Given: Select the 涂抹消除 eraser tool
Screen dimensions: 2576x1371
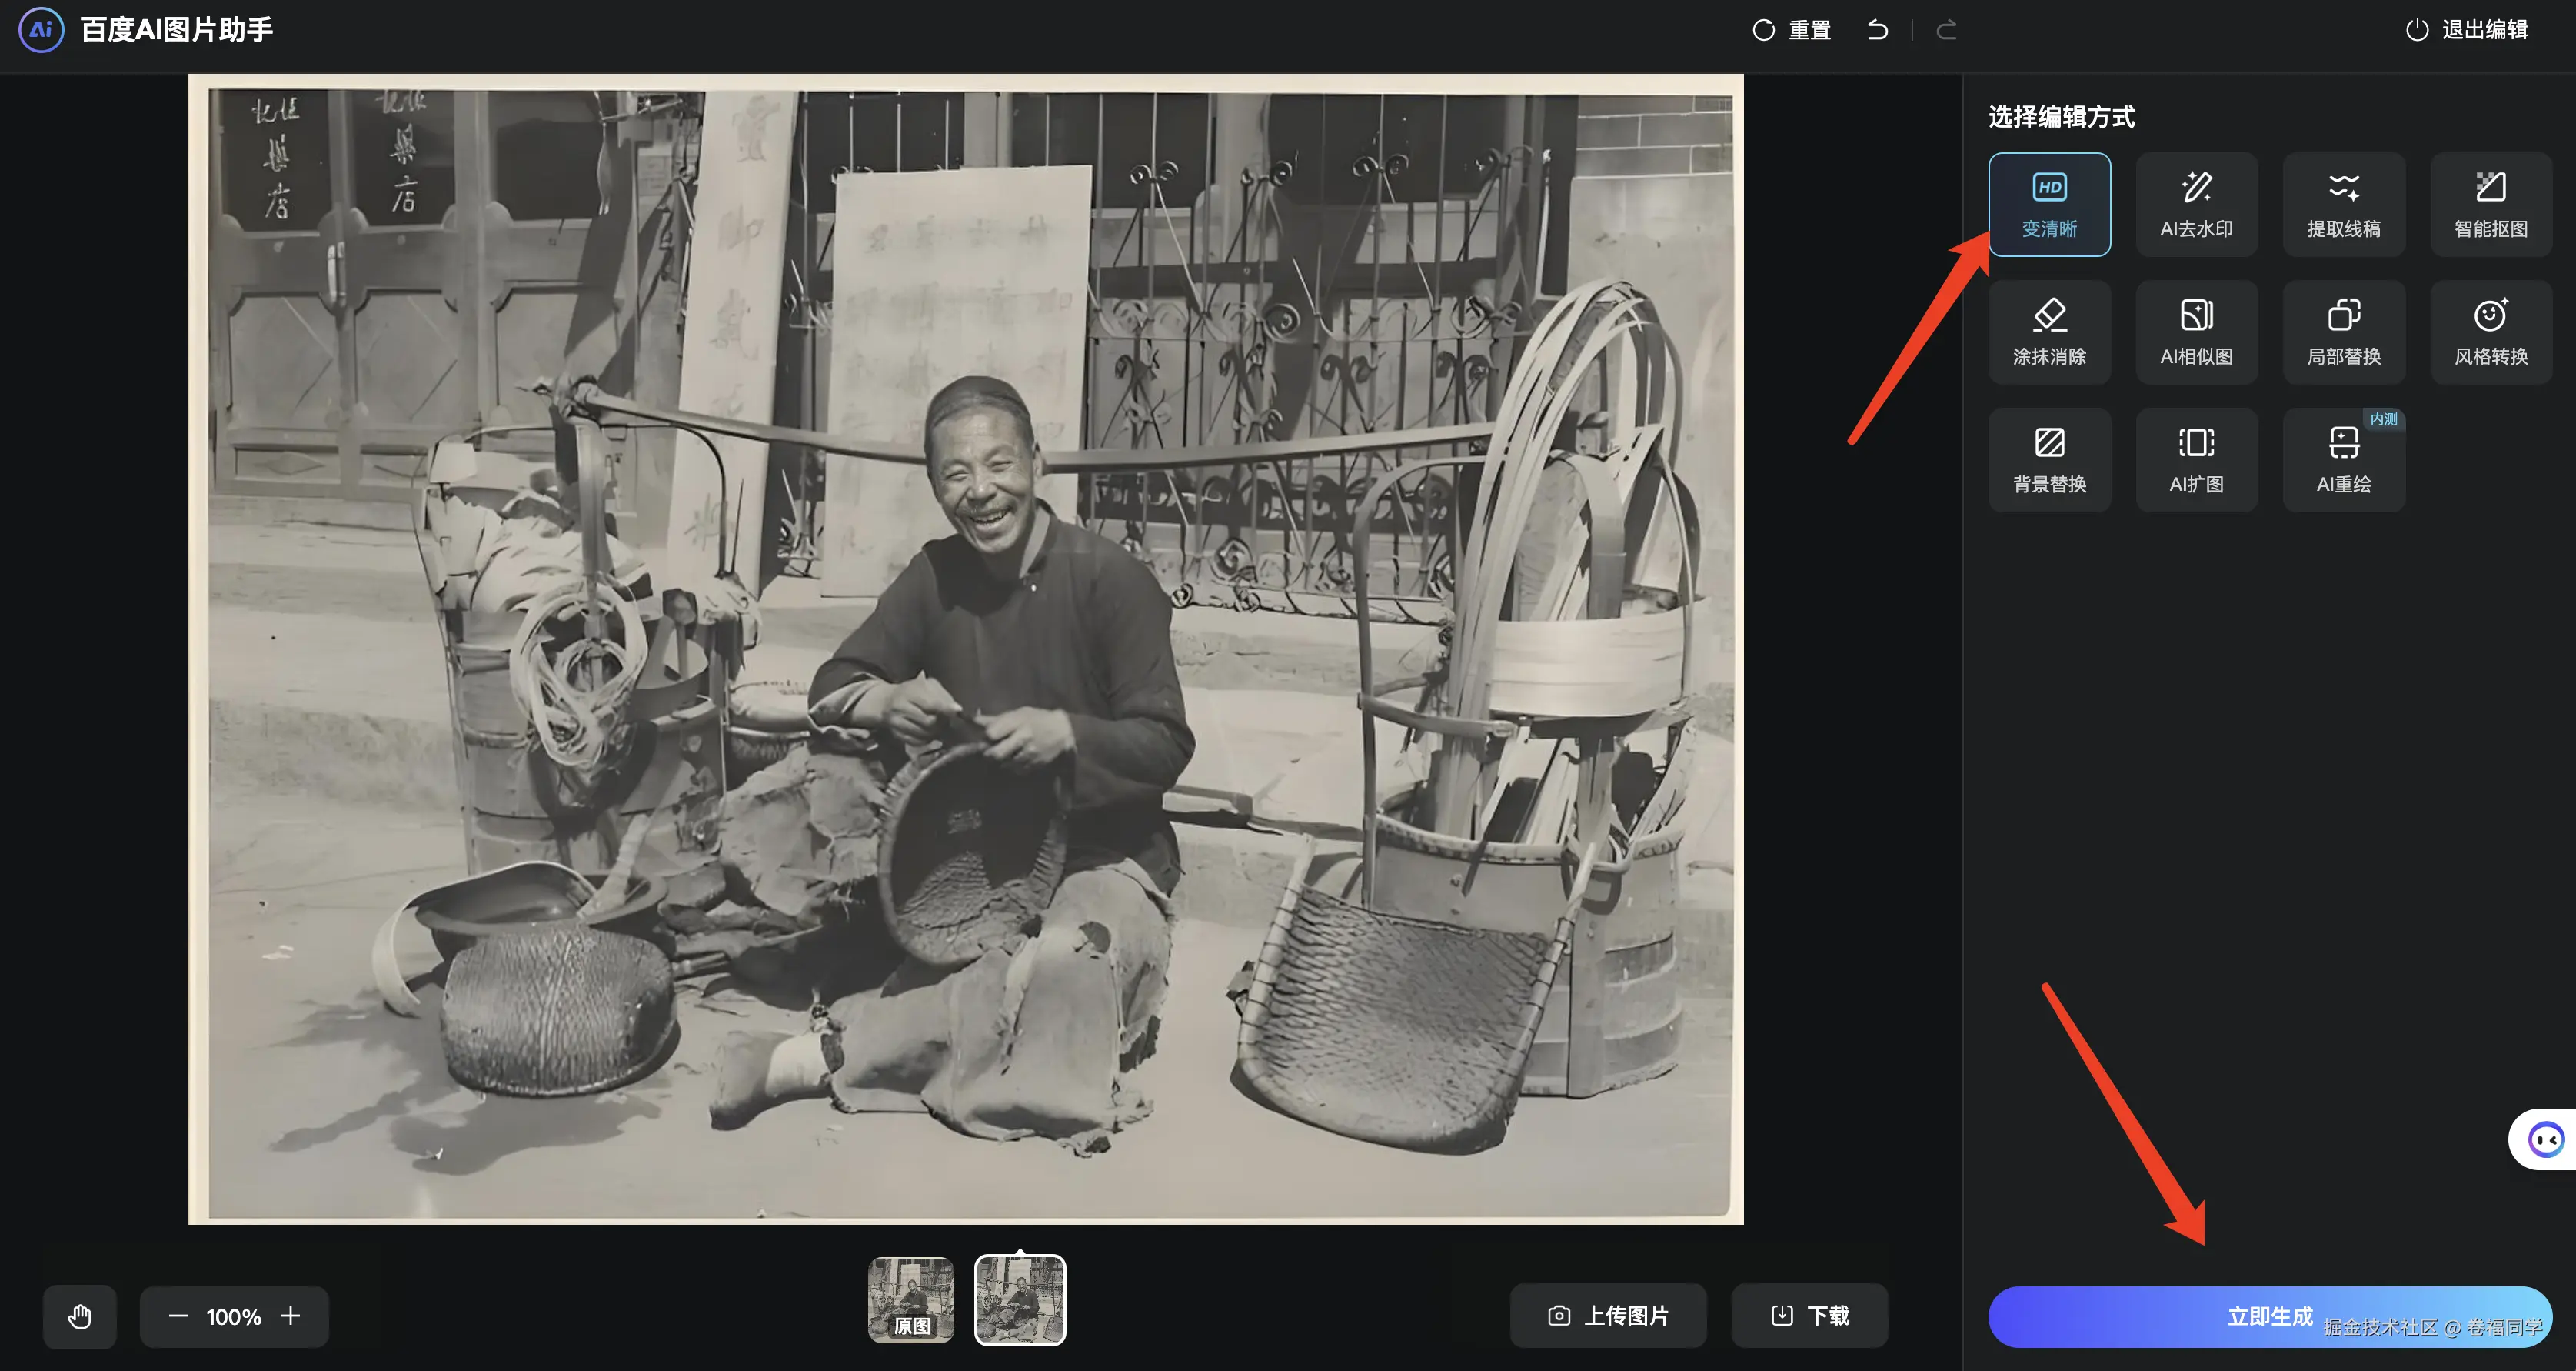Looking at the screenshot, I should (2049, 332).
